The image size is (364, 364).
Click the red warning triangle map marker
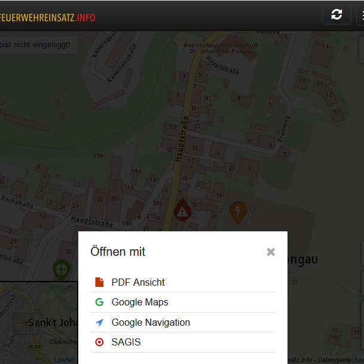click(x=182, y=210)
